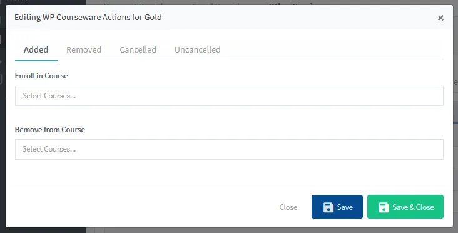The image size is (458, 233).
Task: Click the dialog title mentioning Gold
Action: click(x=88, y=18)
